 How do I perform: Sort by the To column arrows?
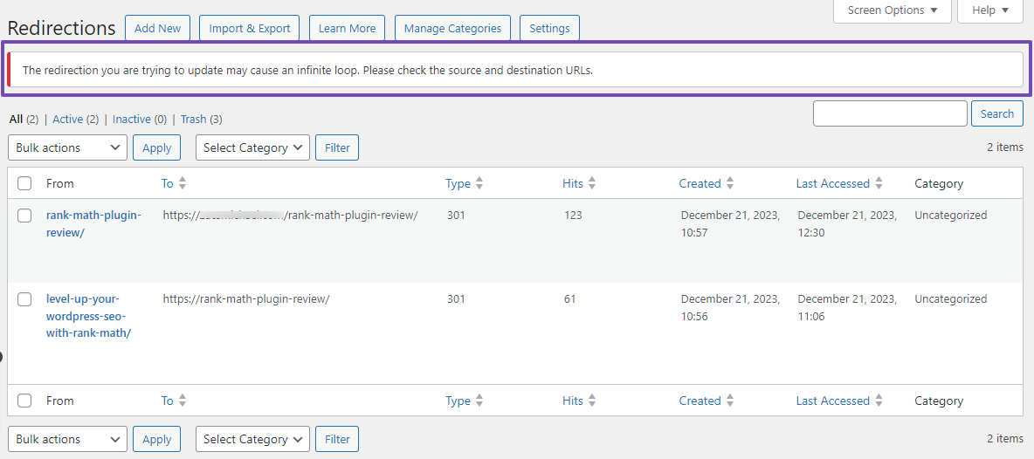[183, 184]
